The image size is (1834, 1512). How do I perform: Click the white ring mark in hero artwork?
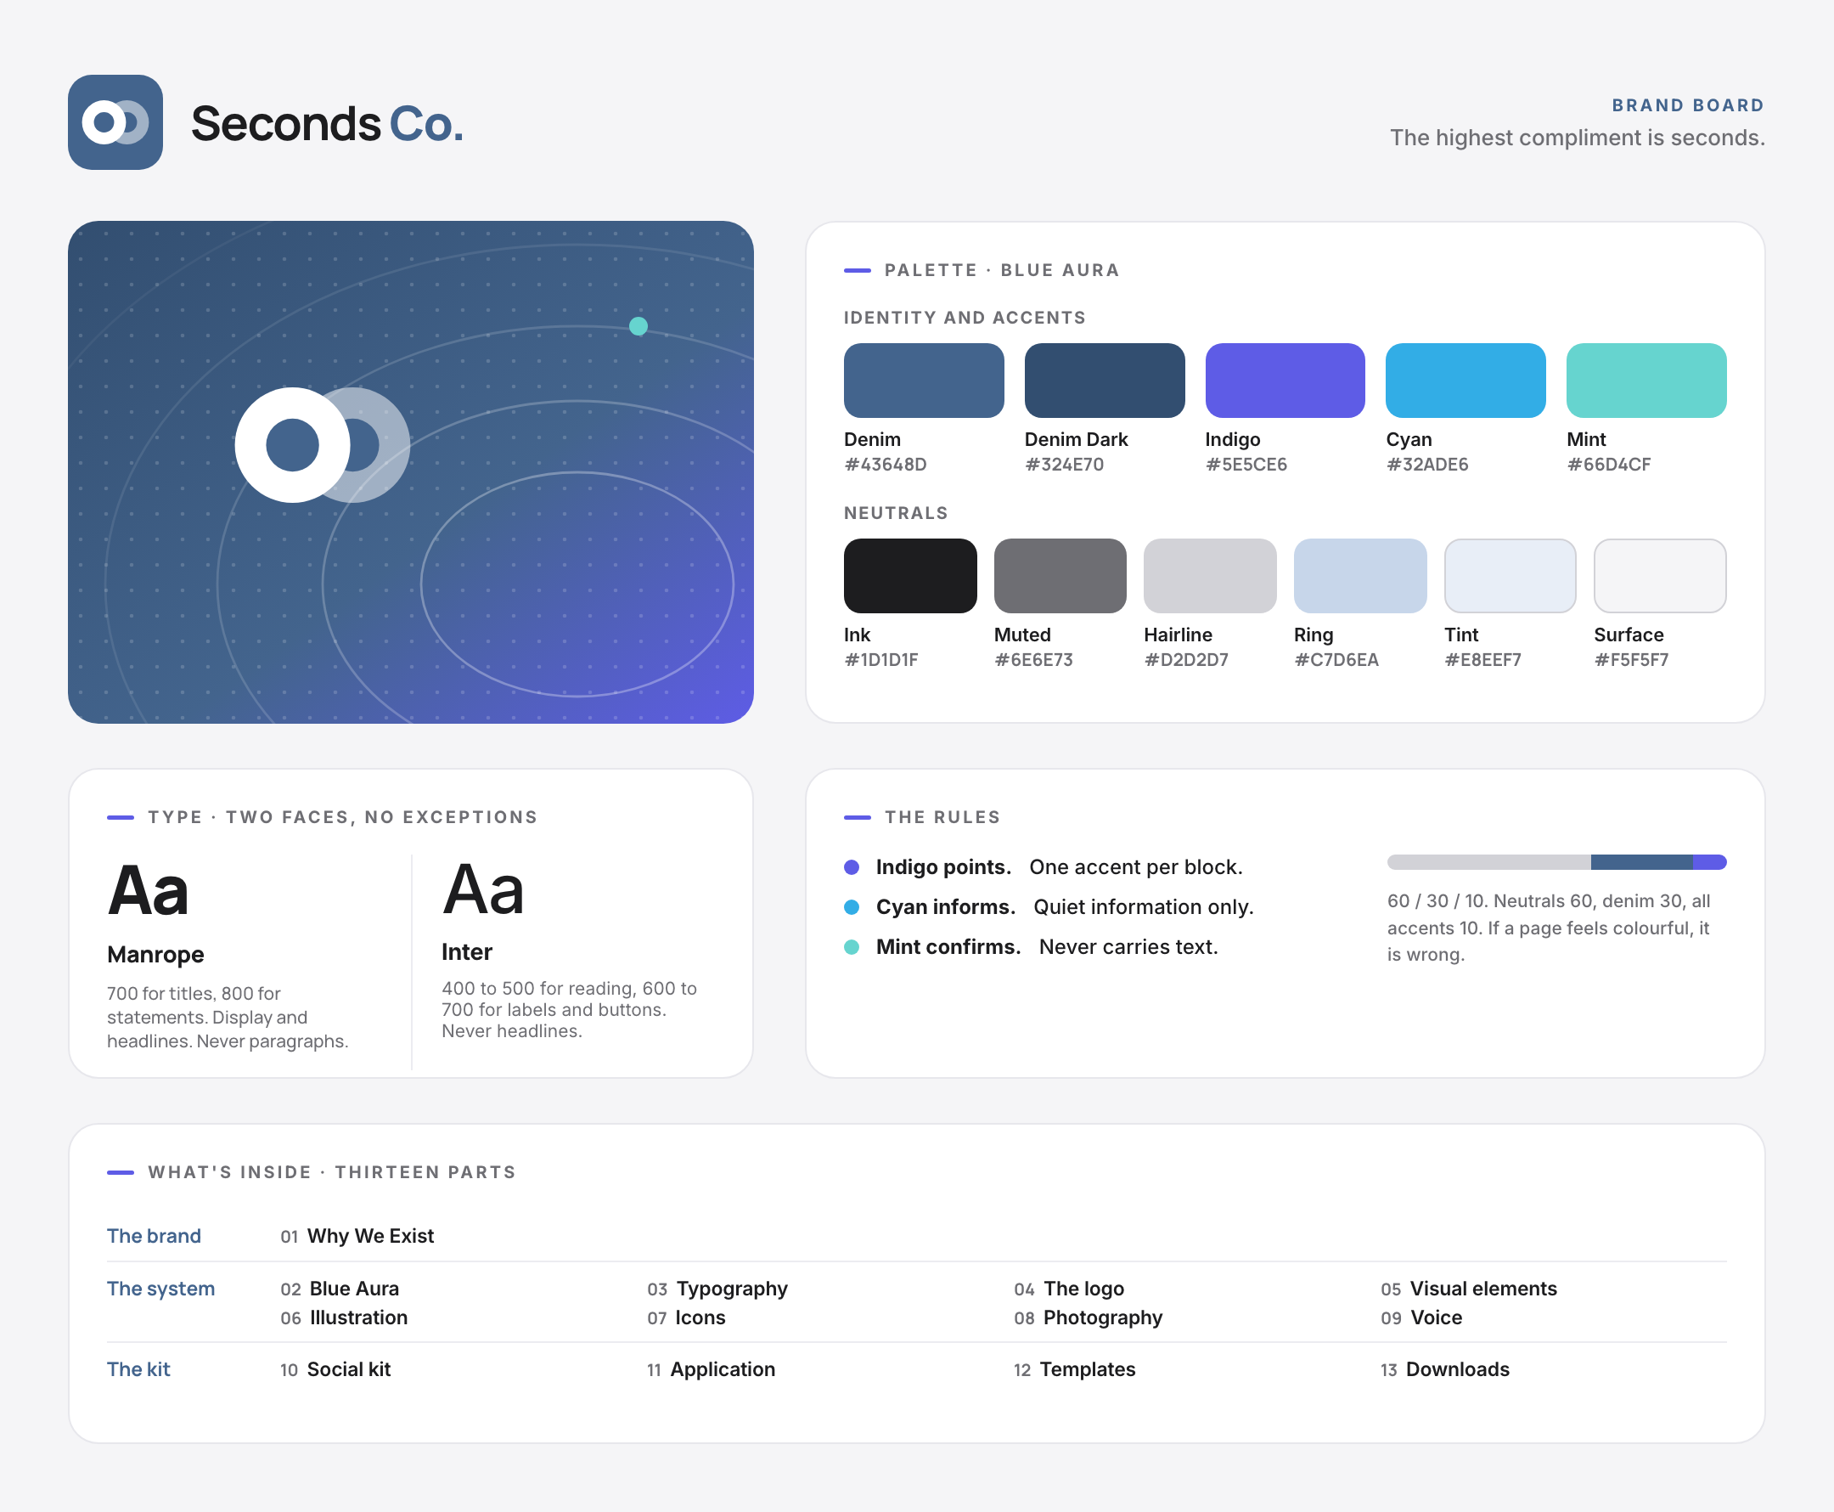pyautogui.click(x=292, y=445)
